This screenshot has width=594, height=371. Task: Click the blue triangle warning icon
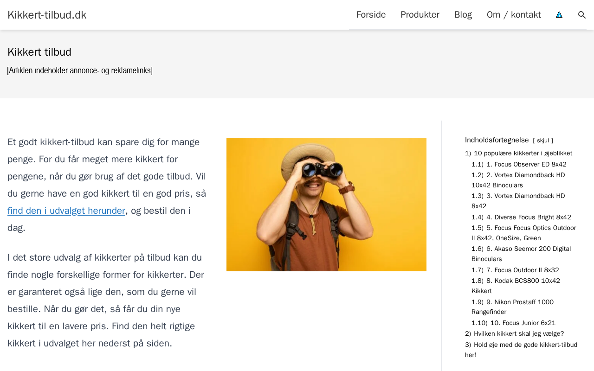[x=559, y=15]
